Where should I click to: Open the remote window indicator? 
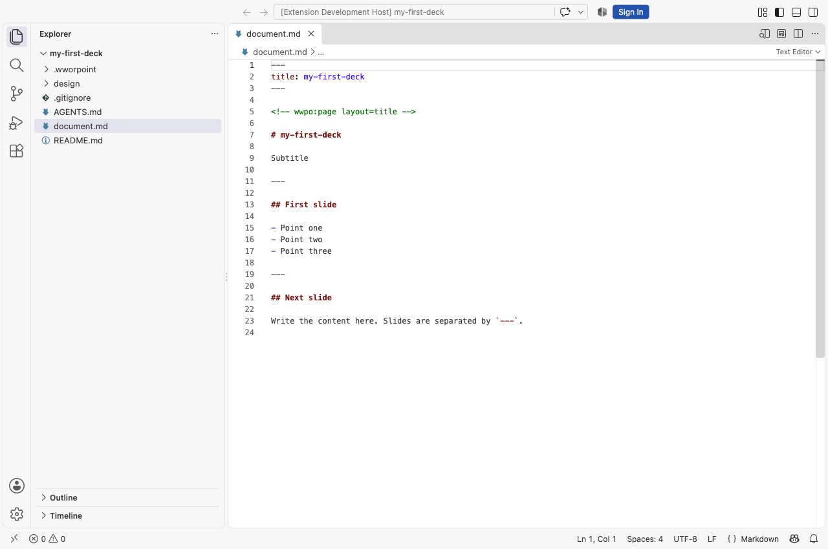14,539
